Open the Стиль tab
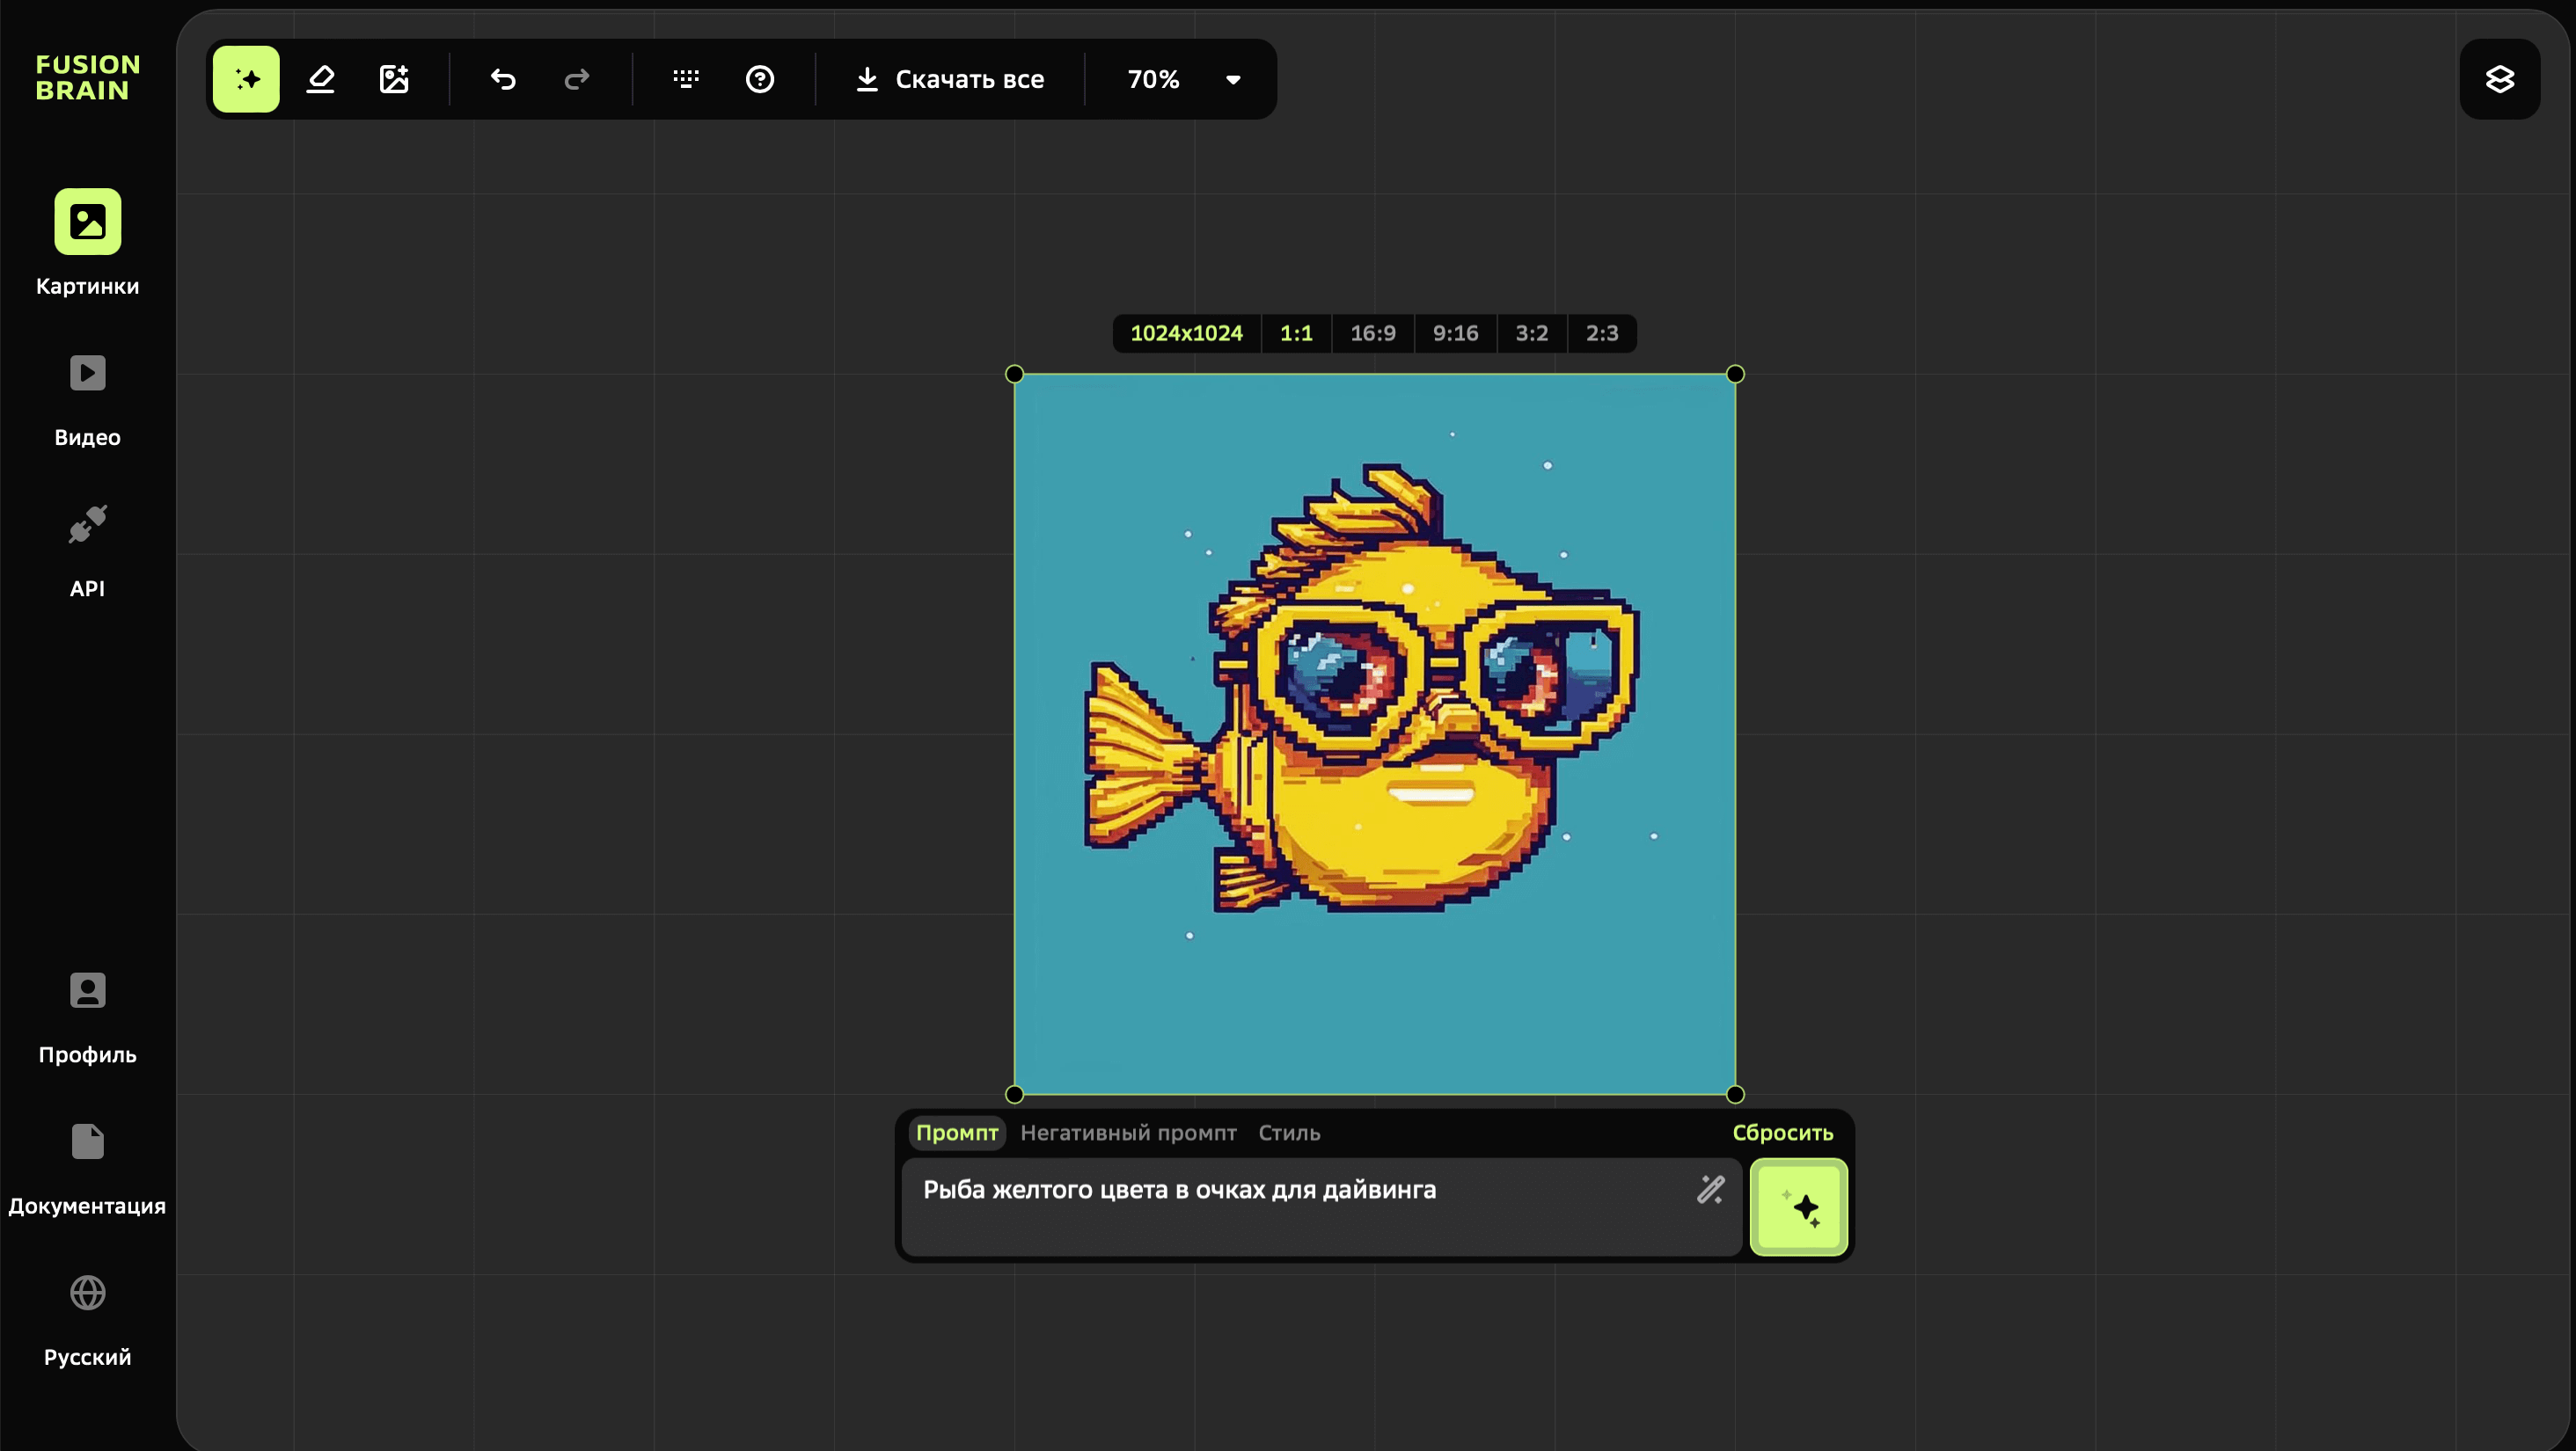Viewport: 2576px width, 1451px height. (x=1289, y=1133)
